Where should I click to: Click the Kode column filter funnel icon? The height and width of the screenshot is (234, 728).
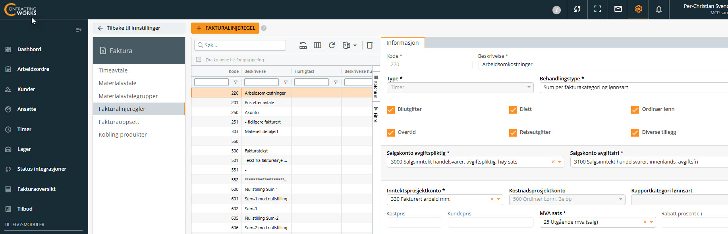tap(236, 82)
